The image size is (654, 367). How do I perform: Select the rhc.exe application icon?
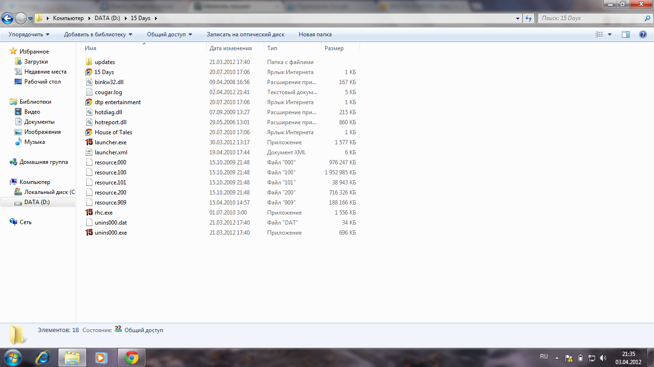(89, 213)
